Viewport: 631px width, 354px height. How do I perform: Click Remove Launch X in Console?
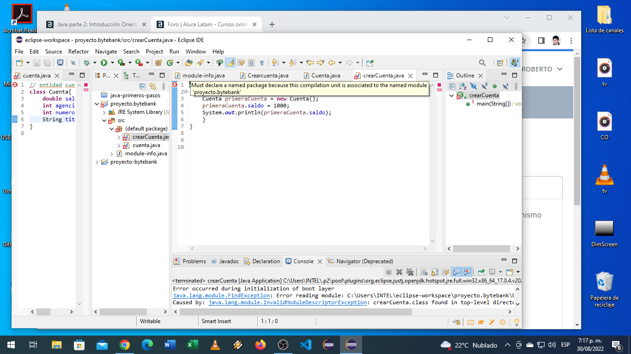tap(399, 272)
